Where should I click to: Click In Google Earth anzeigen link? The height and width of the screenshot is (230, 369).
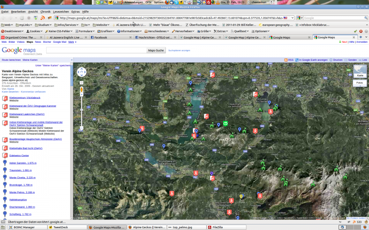coord(313,60)
